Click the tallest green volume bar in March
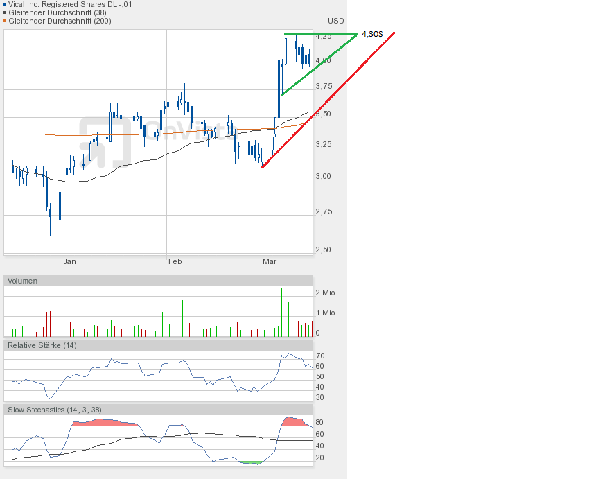589x479 pixels. [282, 312]
